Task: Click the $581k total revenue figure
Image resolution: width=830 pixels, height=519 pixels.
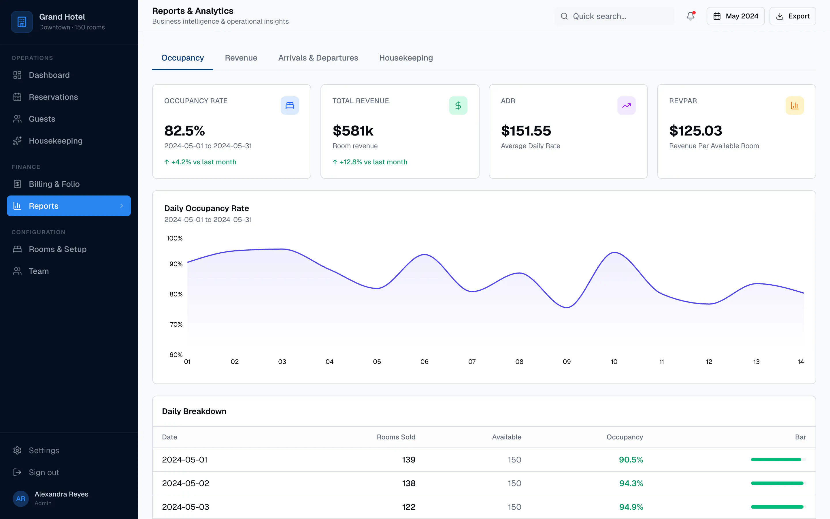Action: 353,131
